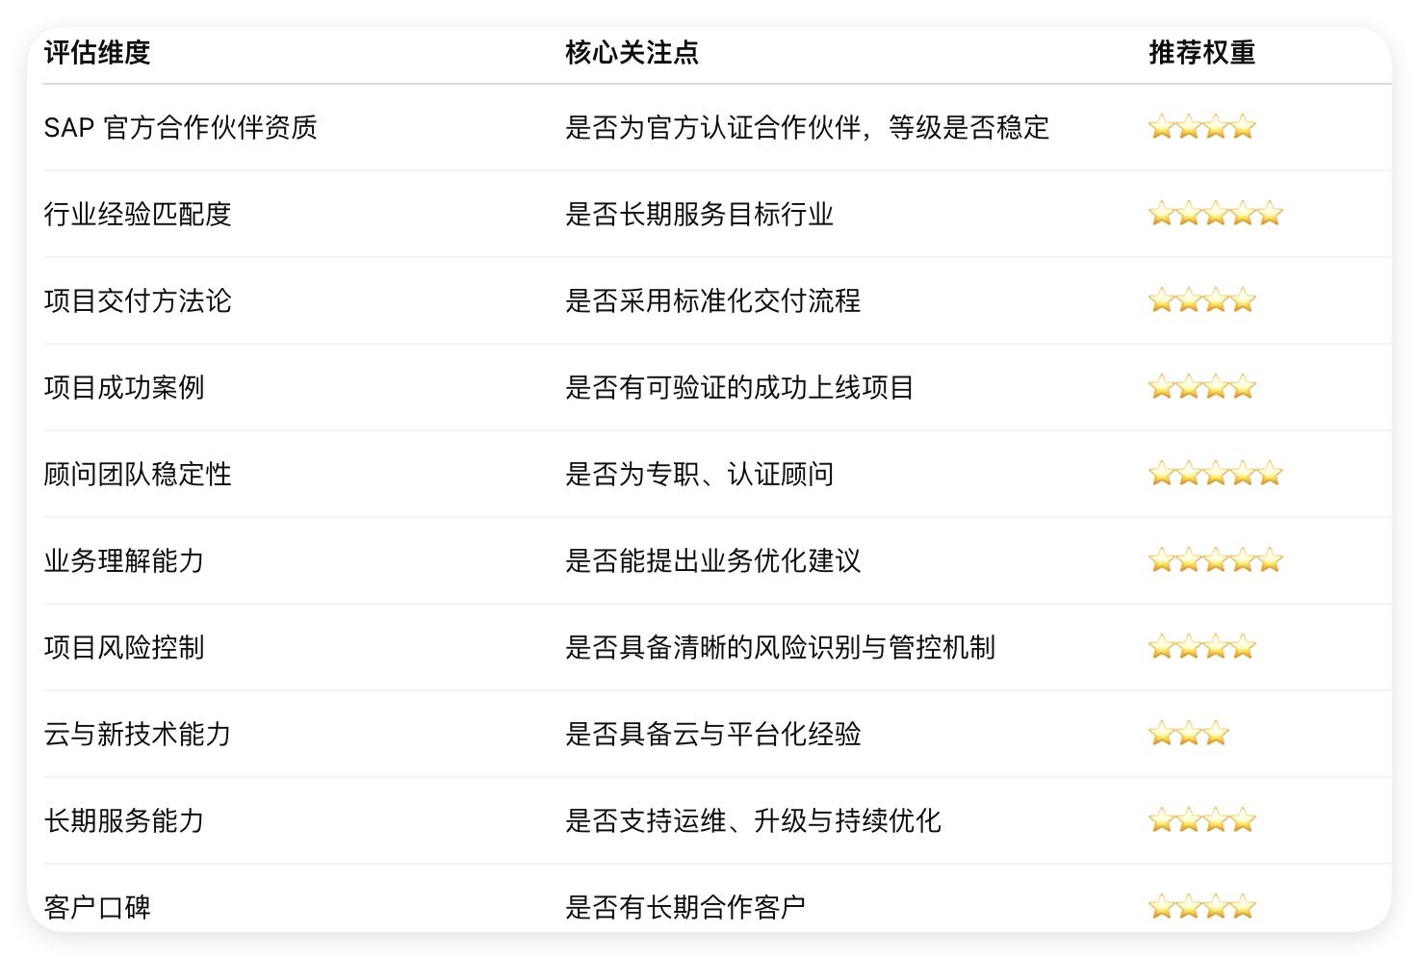Select the 行业经验匹配度 cell
Viewport: 1419px width, 959px height.
tap(138, 214)
